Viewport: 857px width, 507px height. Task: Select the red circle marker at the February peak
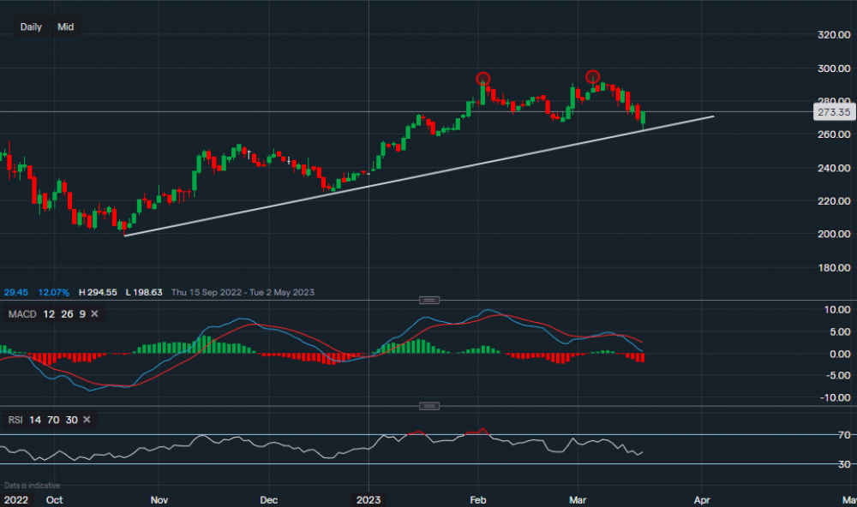tap(483, 79)
